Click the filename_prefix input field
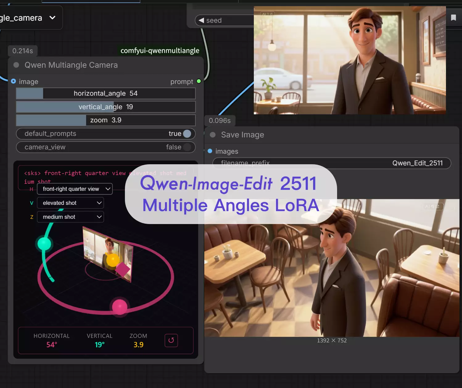This screenshot has width=462, height=388. (332, 163)
